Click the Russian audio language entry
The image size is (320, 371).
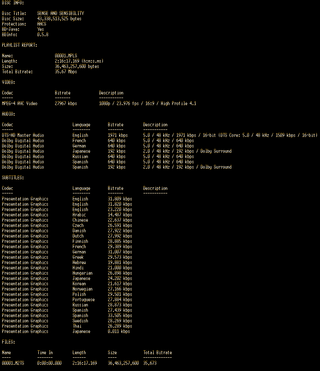pos(80,156)
